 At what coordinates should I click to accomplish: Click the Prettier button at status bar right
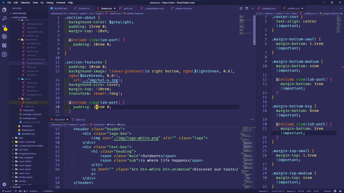tap(327, 191)
